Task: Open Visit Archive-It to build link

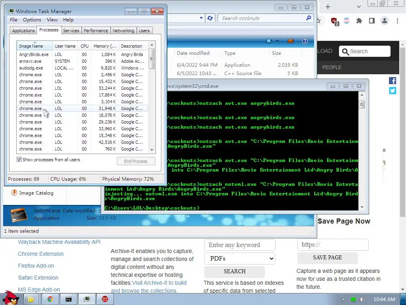Action: [x=159, y=283]
